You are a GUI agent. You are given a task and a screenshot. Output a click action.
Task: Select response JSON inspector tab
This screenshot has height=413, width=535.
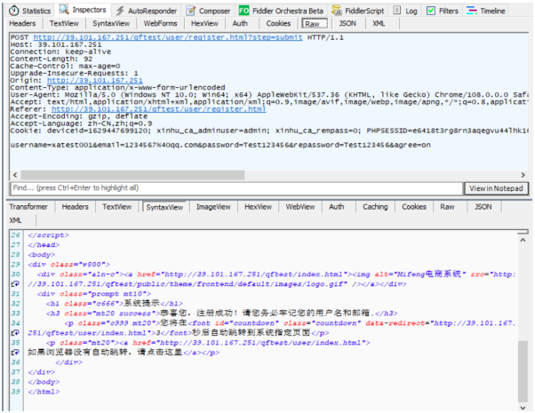pos(483,207)
